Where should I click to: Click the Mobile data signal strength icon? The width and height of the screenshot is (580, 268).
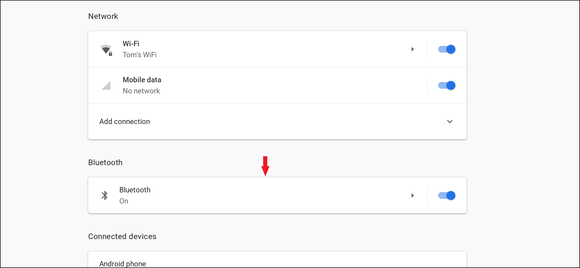[106, 86]
